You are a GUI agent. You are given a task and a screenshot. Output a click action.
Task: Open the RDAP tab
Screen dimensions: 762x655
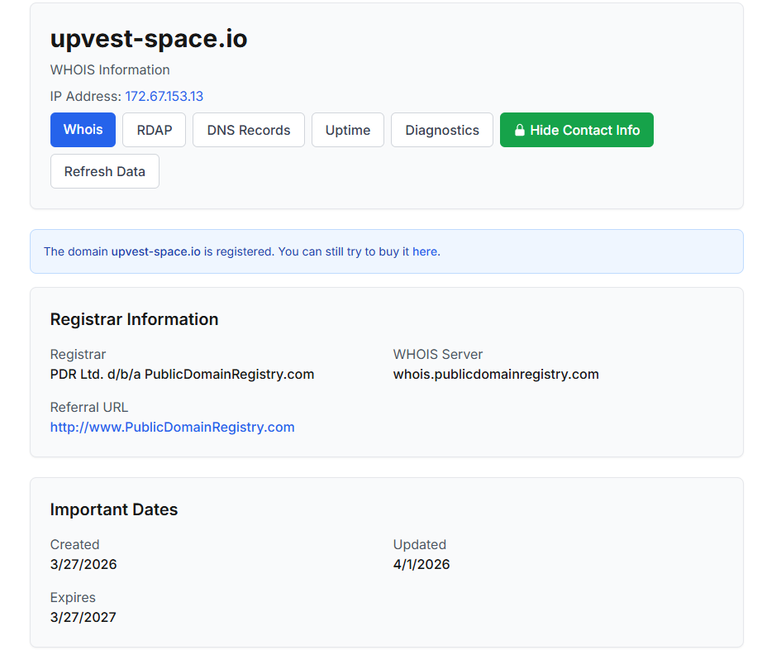pos(154,130)
